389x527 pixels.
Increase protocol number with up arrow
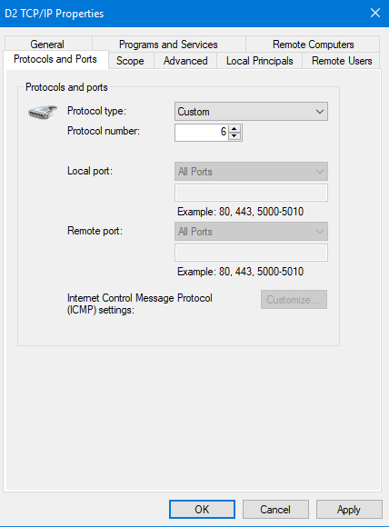tap(234, 129)
